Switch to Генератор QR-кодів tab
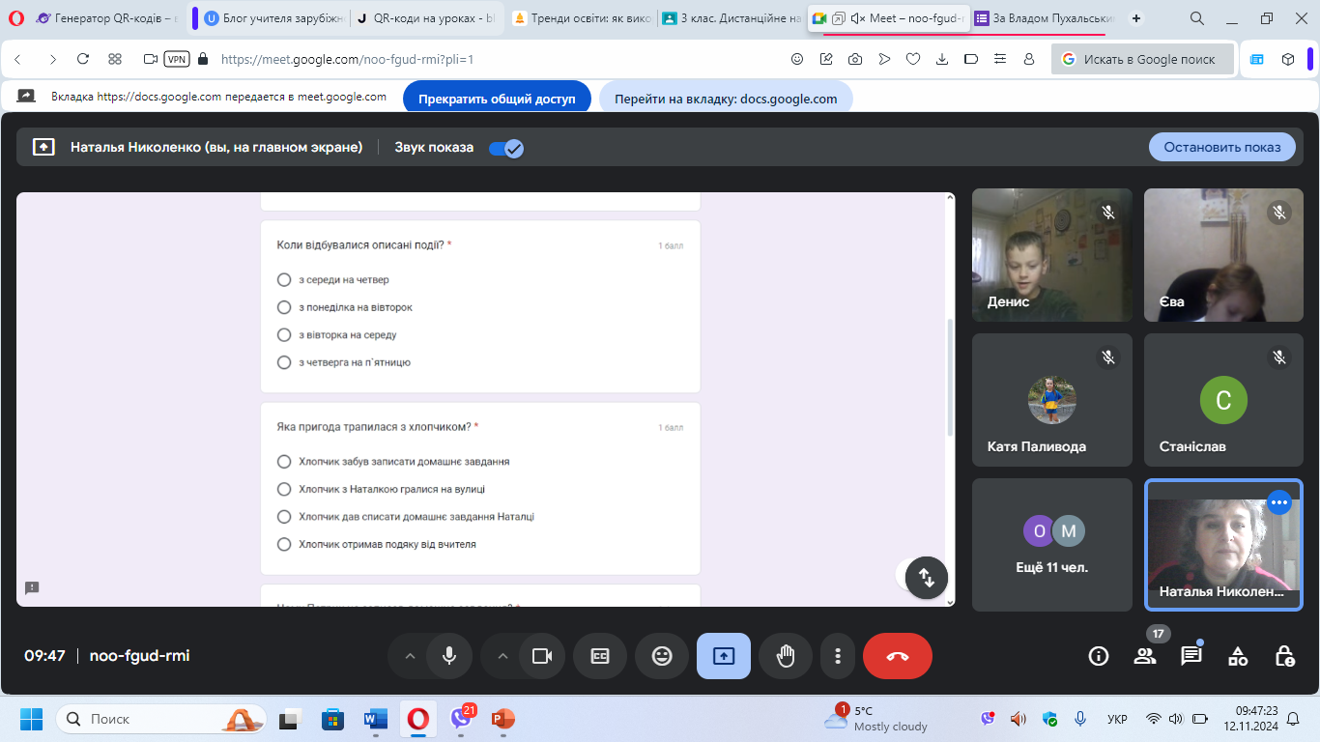The height and width of the screenshot is (742, 1320). tap(107, 18)
